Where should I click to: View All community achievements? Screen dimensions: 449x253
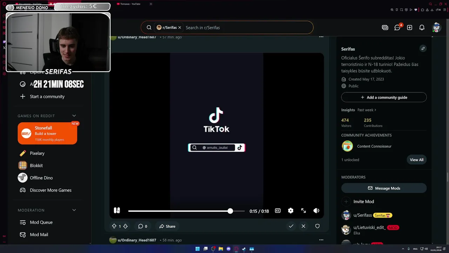[417, 160]
